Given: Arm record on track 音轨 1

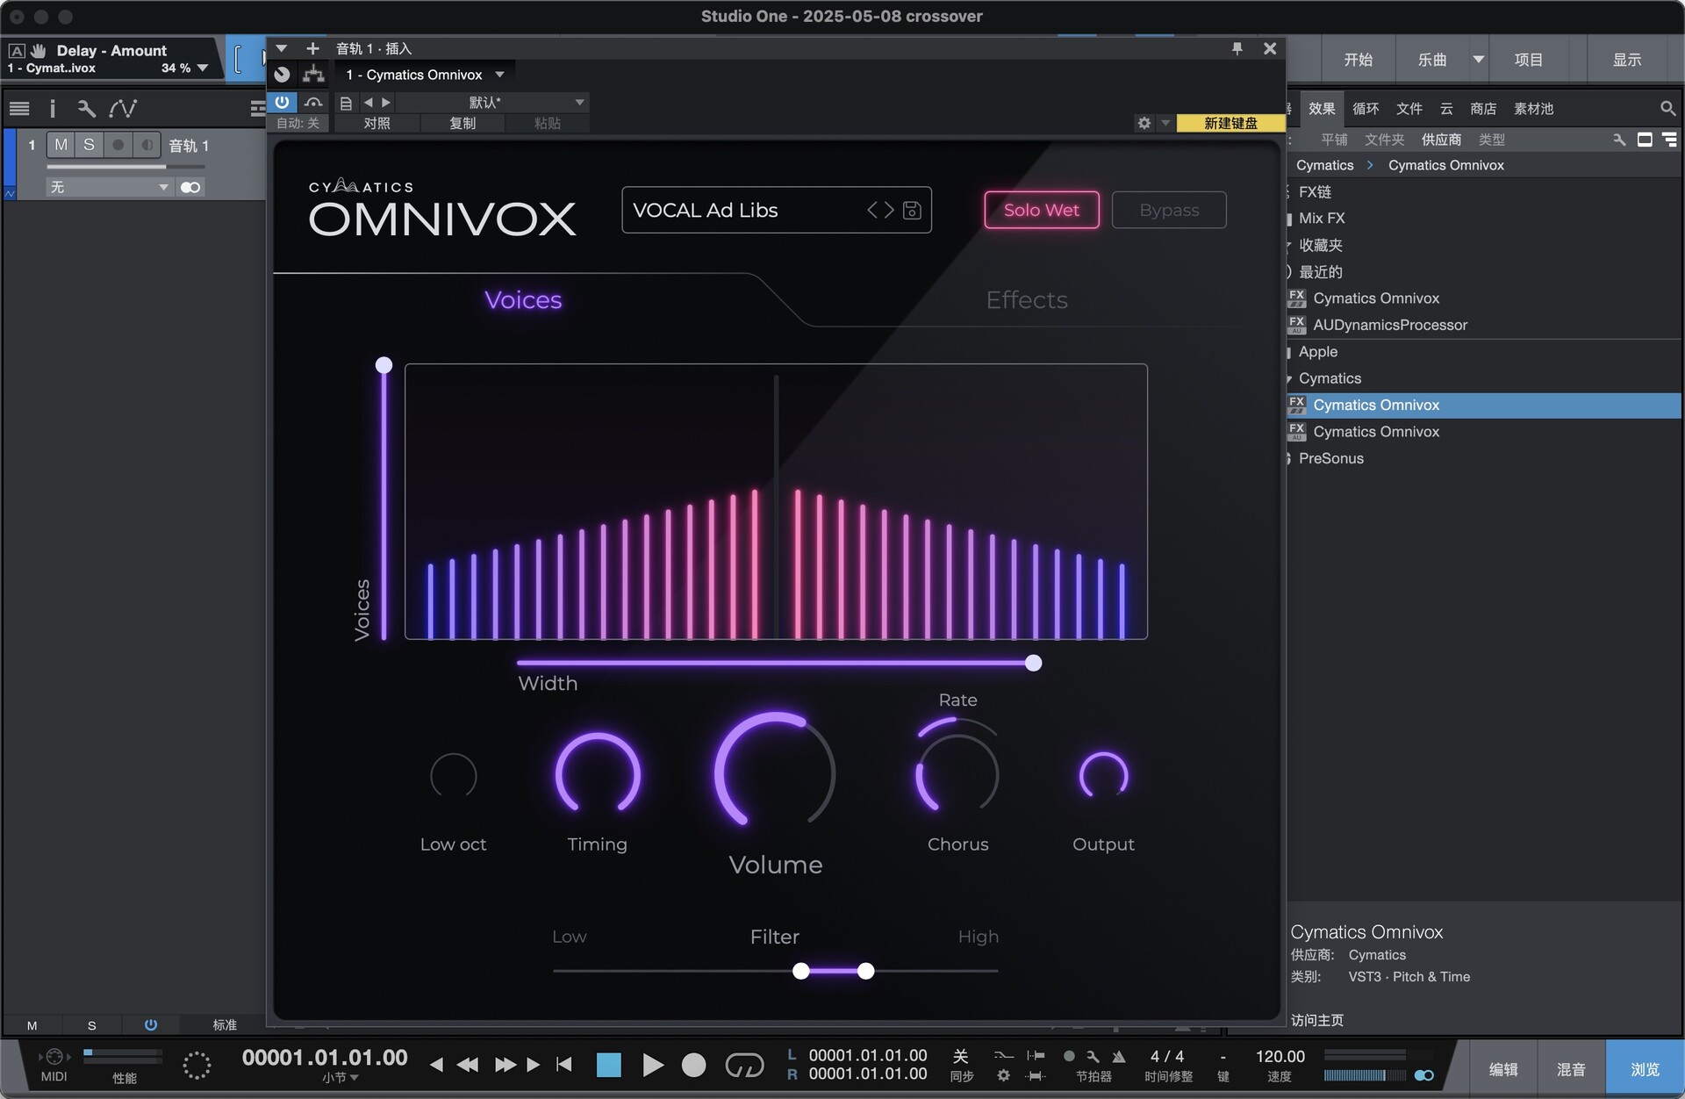Looking at the screenshot, I should pos(118,145).
